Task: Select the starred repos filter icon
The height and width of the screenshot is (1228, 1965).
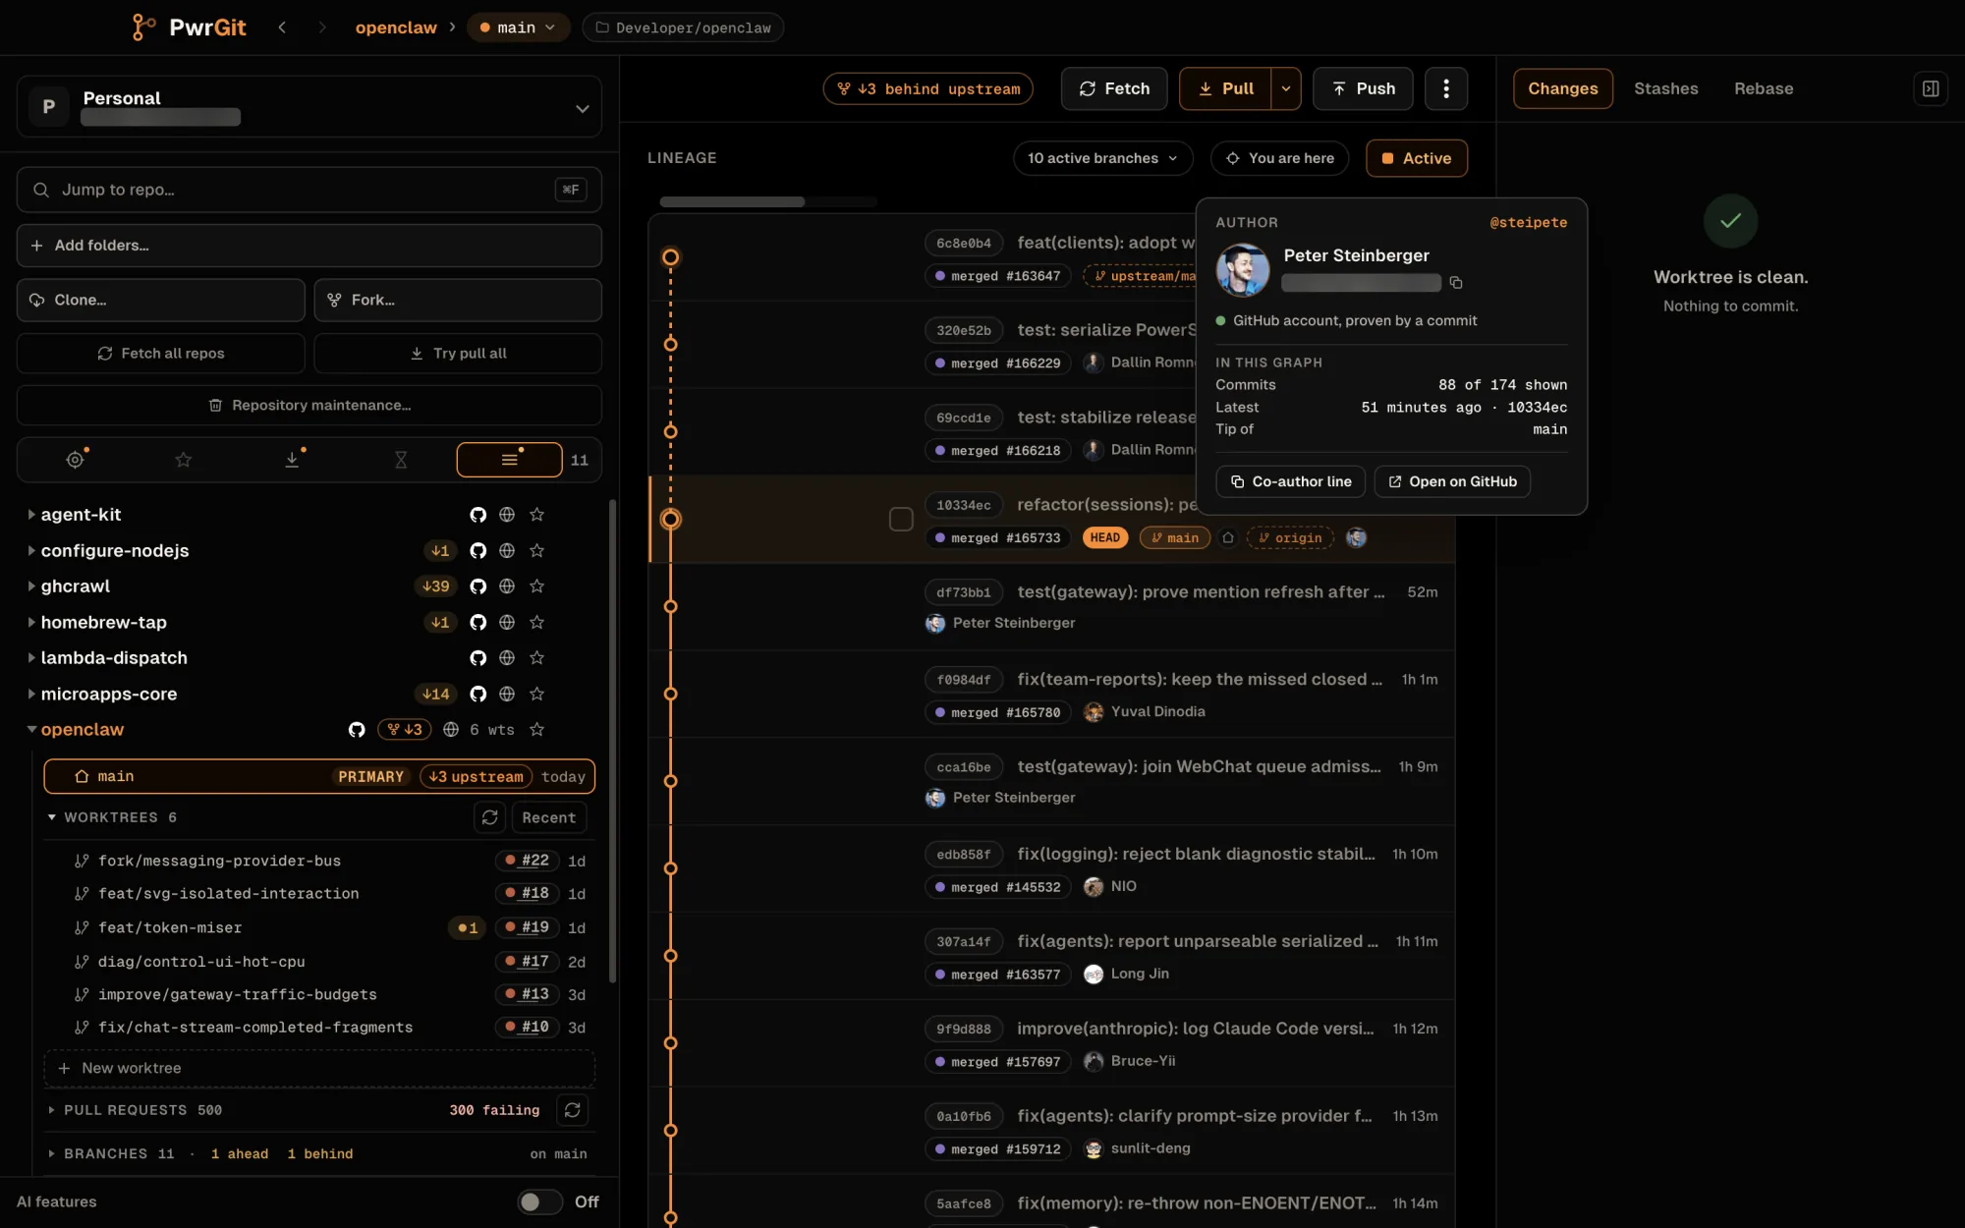Action: click(184, 460)
